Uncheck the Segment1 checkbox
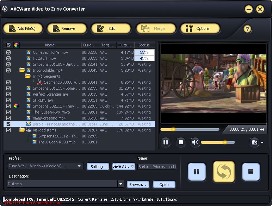Viewport: 272px width, 206px height. [x=8, y=82]
